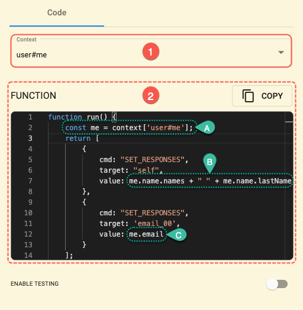The height and width of the screenshot is (310, 303).
Task: Click the me.email value in code
Action: pyautogui.click(x=146, y=234)
